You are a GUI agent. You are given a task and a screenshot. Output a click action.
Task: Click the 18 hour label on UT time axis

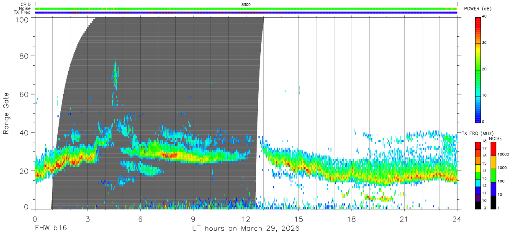(352, 219)
